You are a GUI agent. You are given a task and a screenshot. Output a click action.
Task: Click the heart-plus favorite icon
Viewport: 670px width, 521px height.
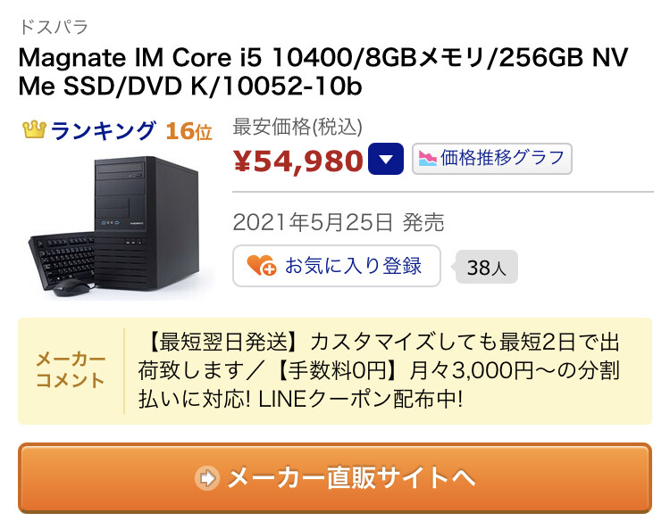click(x=261, y=266)
